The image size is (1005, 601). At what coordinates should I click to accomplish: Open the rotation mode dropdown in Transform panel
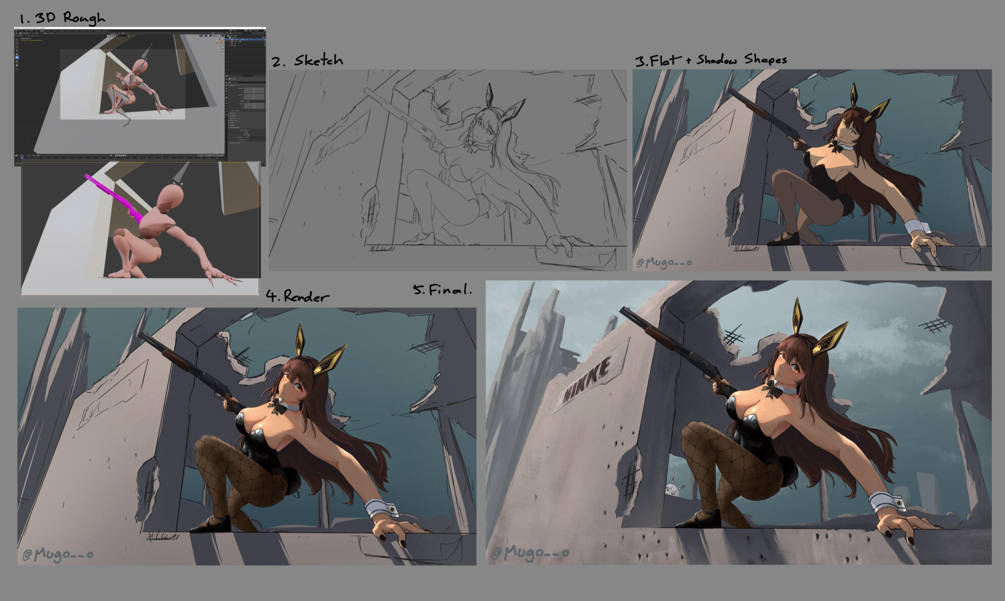click(254, 102)
